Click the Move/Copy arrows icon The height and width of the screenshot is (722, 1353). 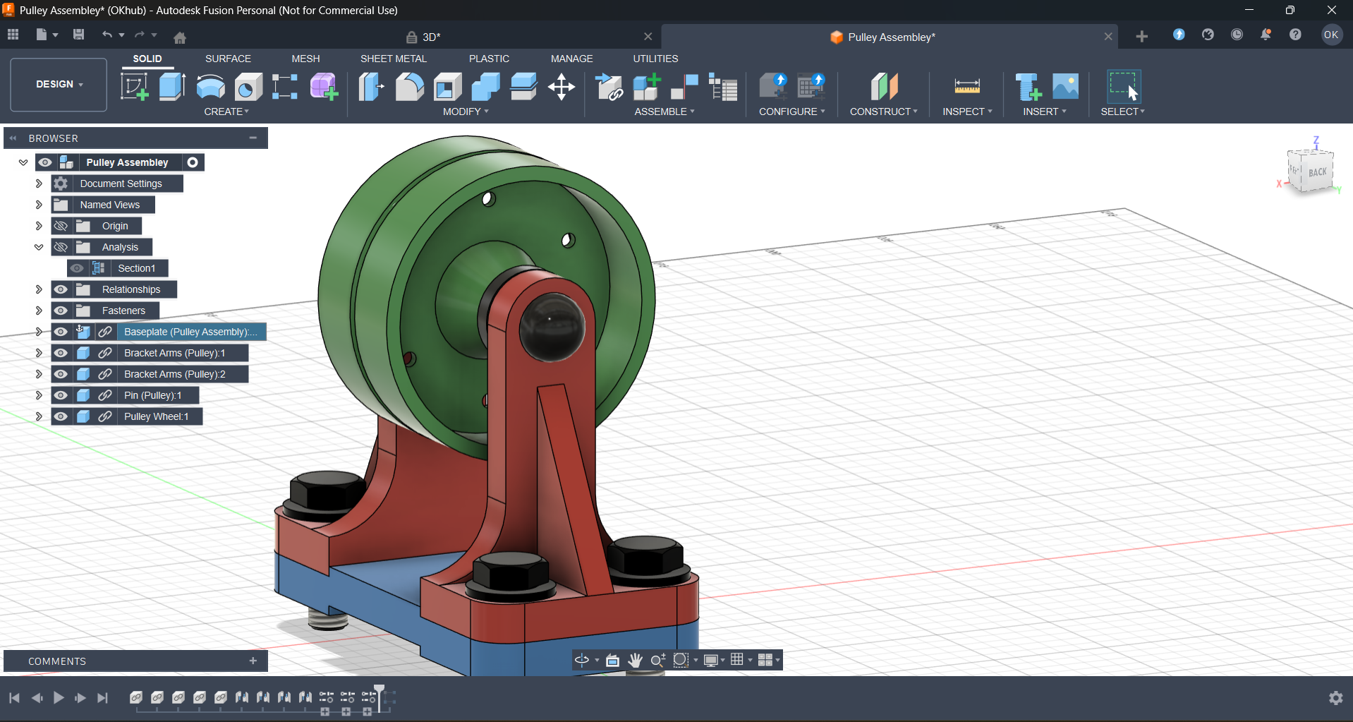[x=562, y=88]
